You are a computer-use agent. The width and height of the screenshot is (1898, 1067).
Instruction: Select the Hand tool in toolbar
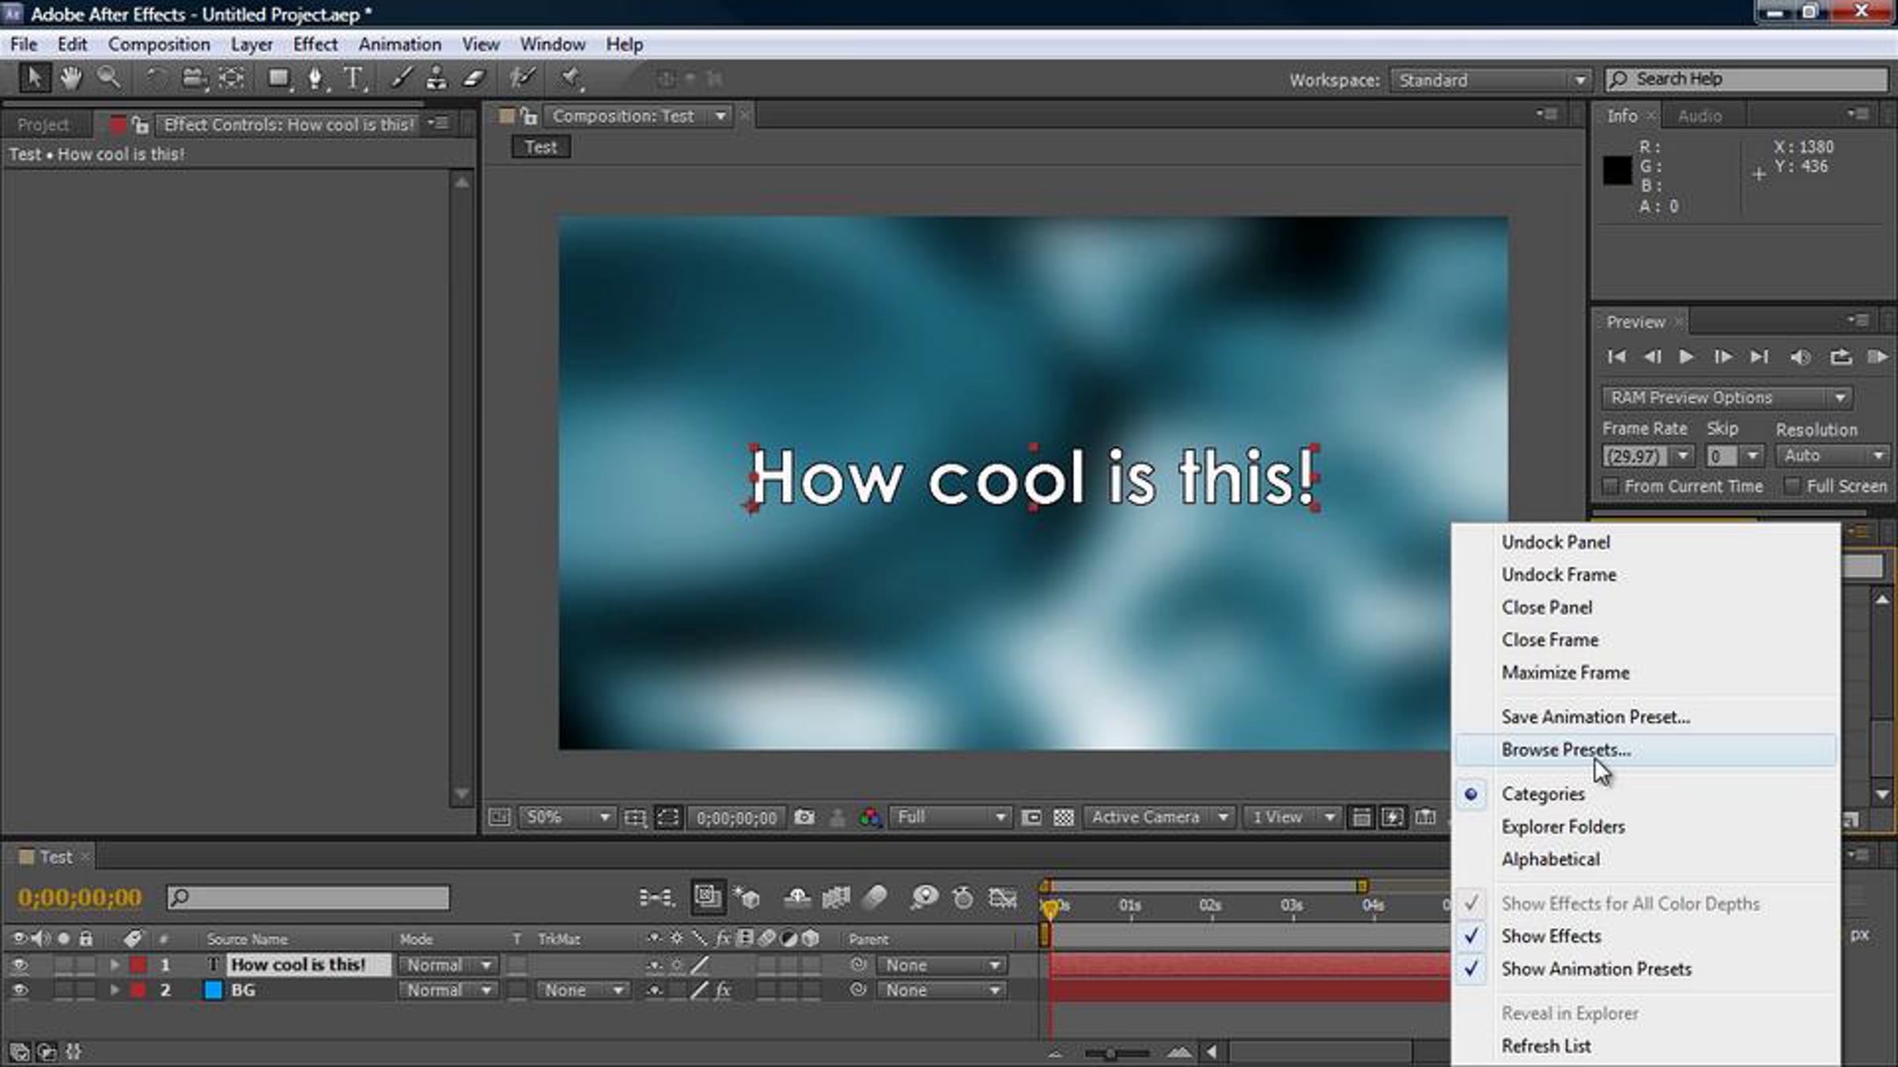(x=71, y=78)
